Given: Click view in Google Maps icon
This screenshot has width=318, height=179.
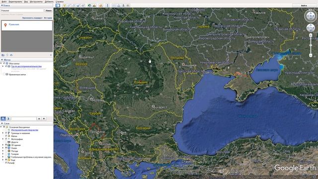Looking at the screenshot, I should [x=128, y=5].
